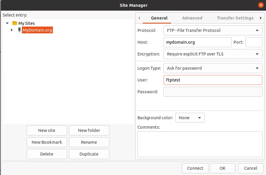Screen dimensions: 266x175
Task: Click the Password field
Action: coord(213,92)
